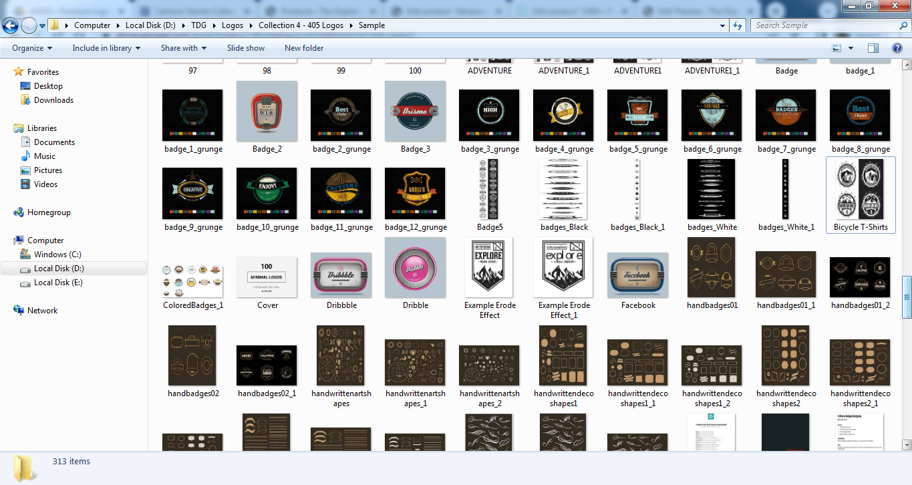Create a New folder
912x485 pixels.
303,48
